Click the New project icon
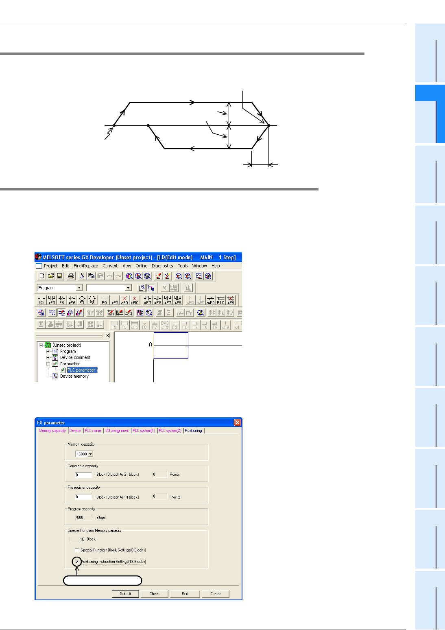 click(41, 276)
